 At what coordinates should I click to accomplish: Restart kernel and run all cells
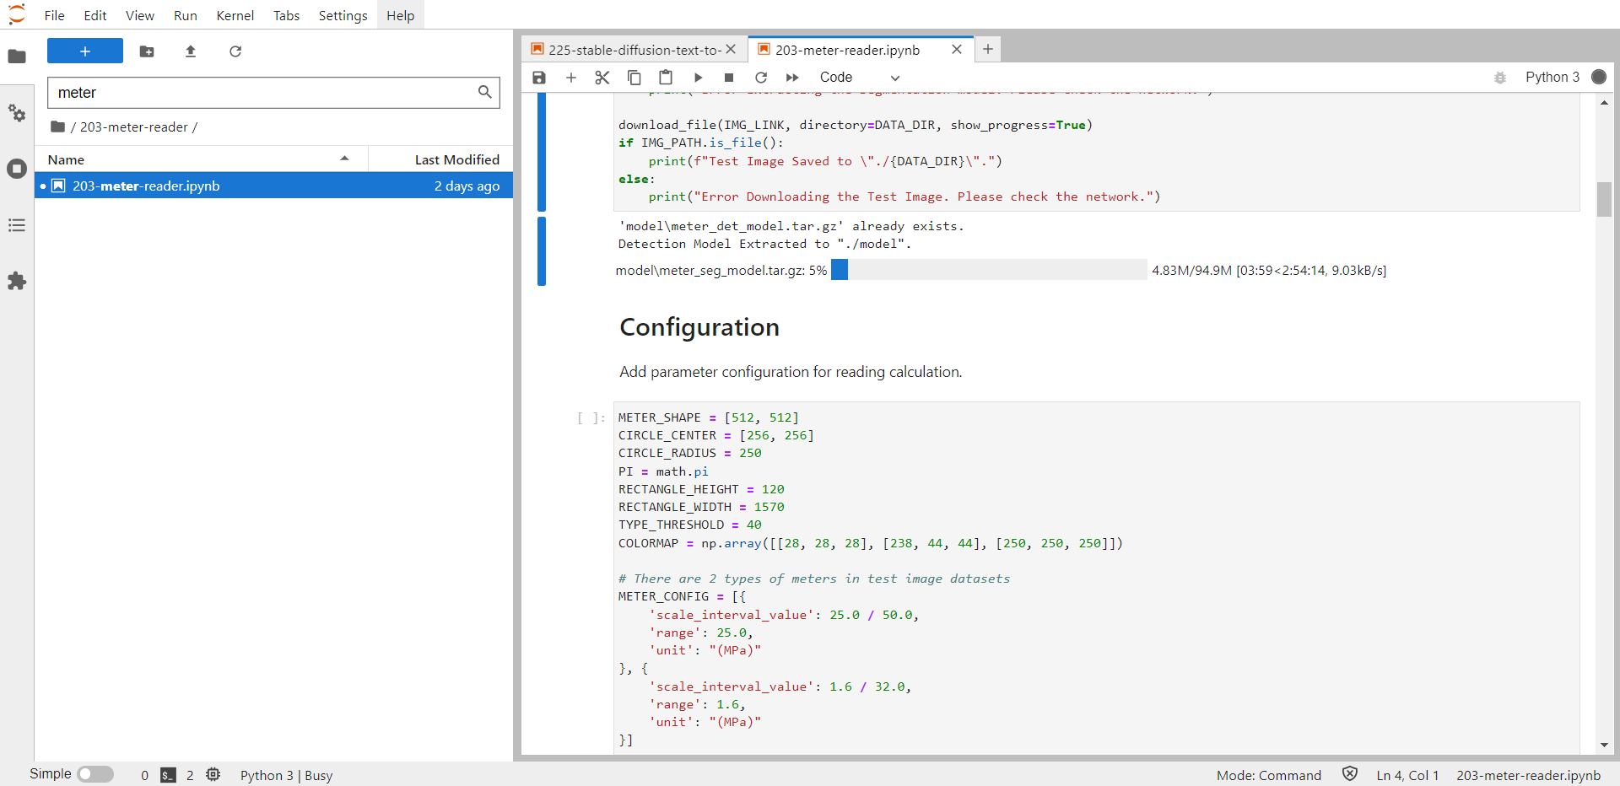pyautogui.click(x=793, y=77)
